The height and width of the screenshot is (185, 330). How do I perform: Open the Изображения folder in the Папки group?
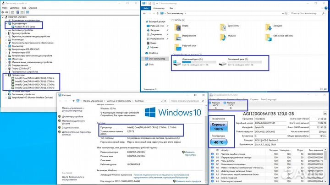(185, 37)
